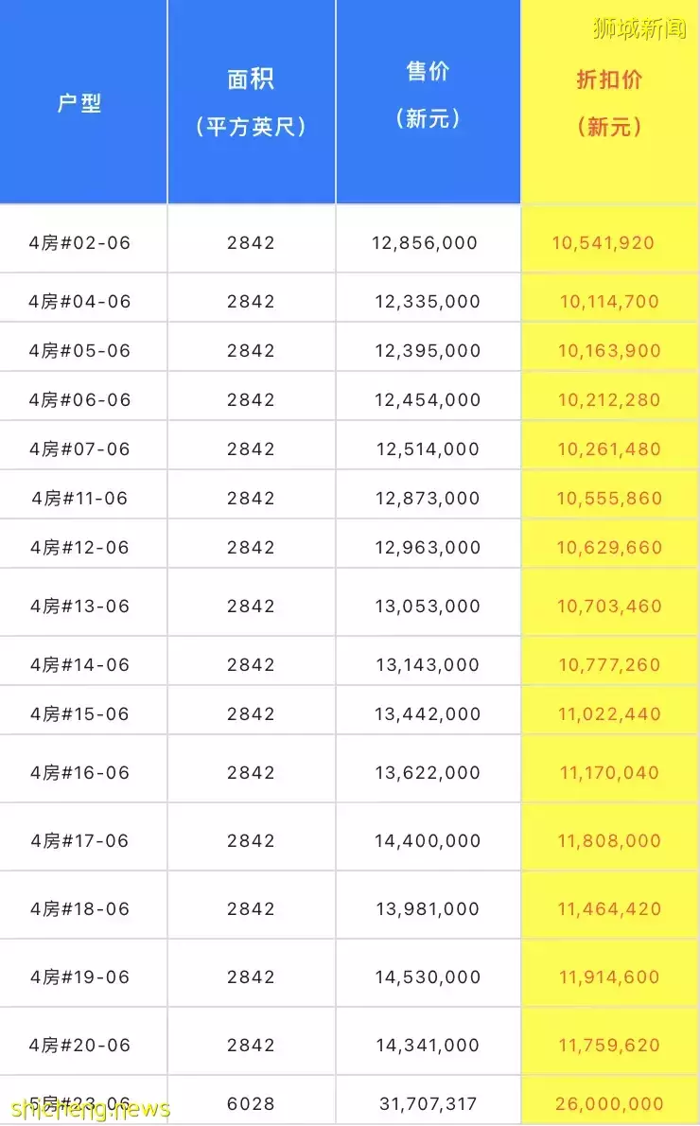This screenshot has width=700, height=1126.
Task: Click discount price 10,703,460
Action: (x=609, y=607)
